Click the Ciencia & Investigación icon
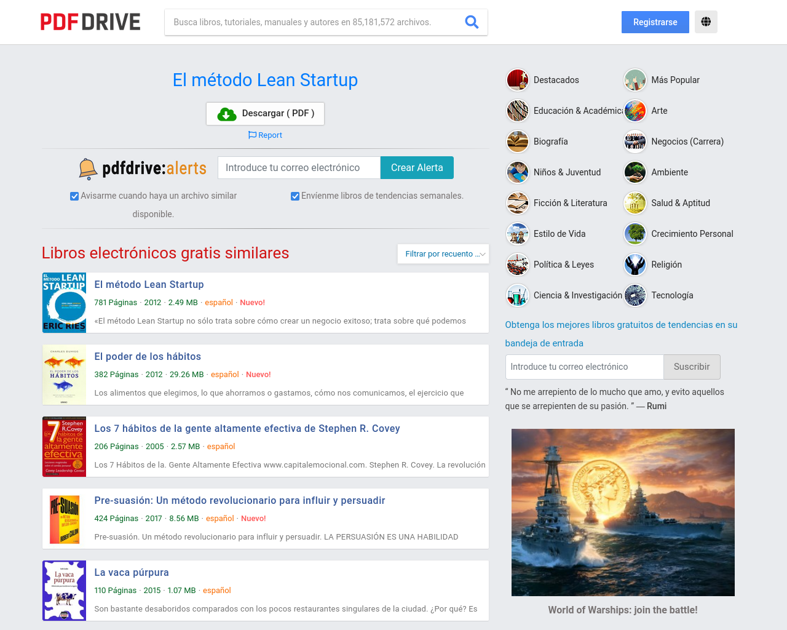The width and height of the screenshot is (787, 630). point(518,295)
